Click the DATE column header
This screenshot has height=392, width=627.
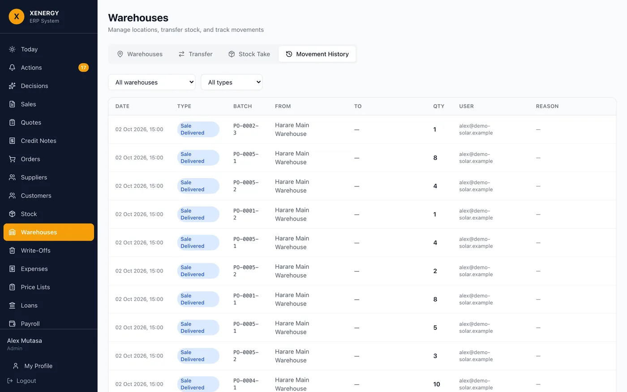[122, 106]
